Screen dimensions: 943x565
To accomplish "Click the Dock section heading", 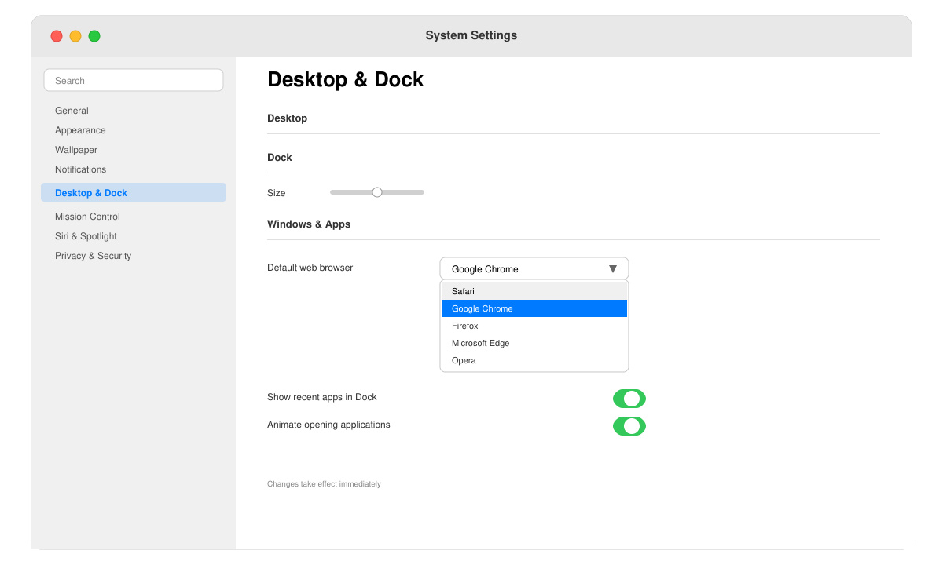I will (280, 158).
